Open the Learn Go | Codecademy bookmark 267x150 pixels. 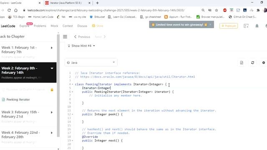pos(122,17)
